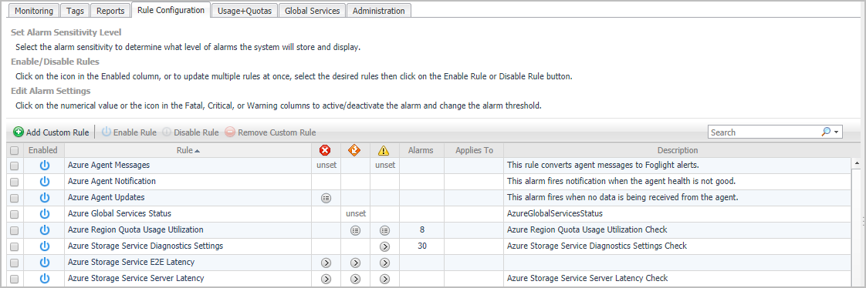The height and width of the screenshot is (288, 866).
Task: Click fatal arrow icon for Storage Service E2E Latency
Action: pos(326,263)
